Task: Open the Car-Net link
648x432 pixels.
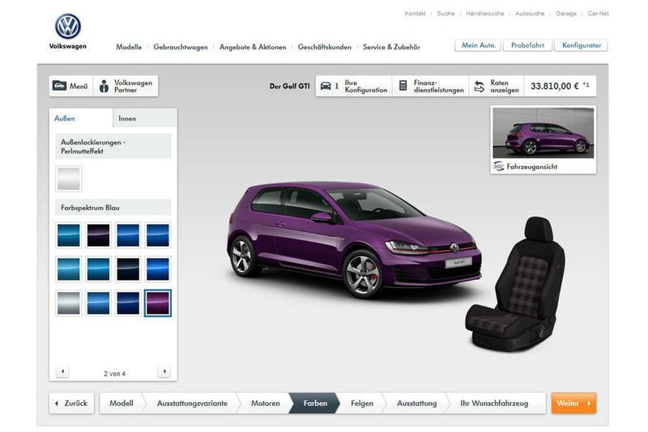Action: pos(598,14)
